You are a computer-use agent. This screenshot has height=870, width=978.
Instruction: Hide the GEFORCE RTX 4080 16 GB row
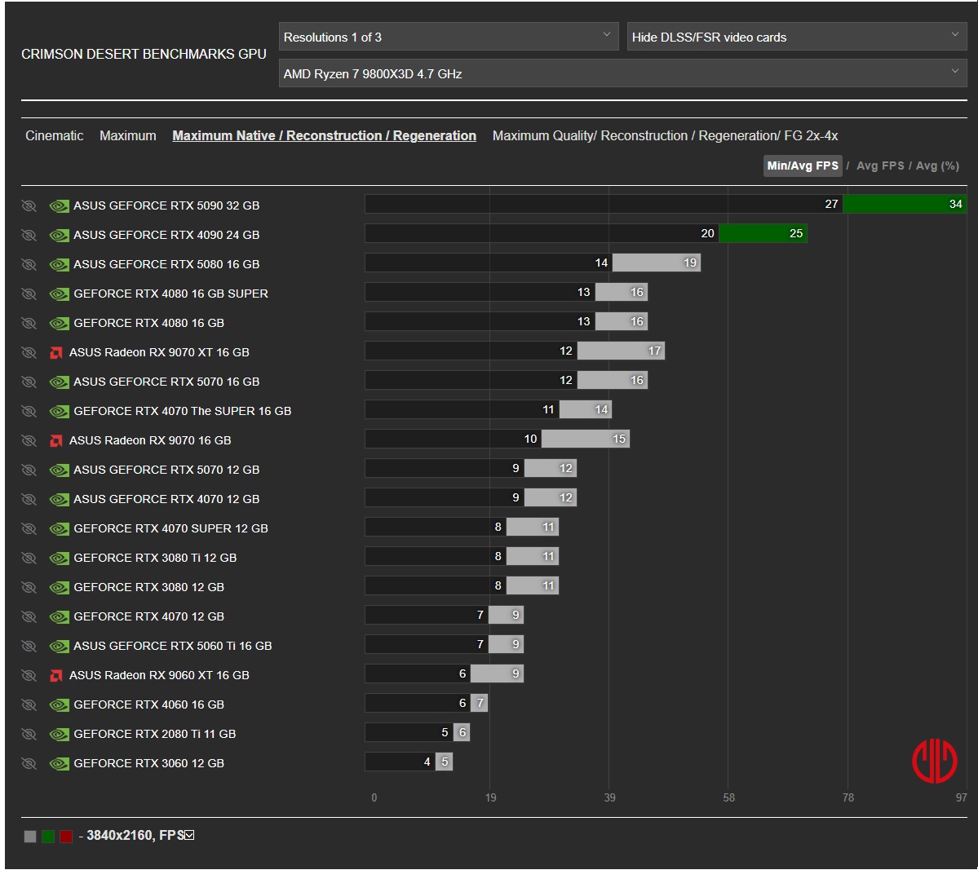point(29,323)
